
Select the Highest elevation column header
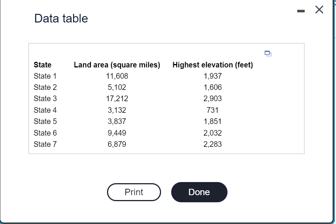213,65
